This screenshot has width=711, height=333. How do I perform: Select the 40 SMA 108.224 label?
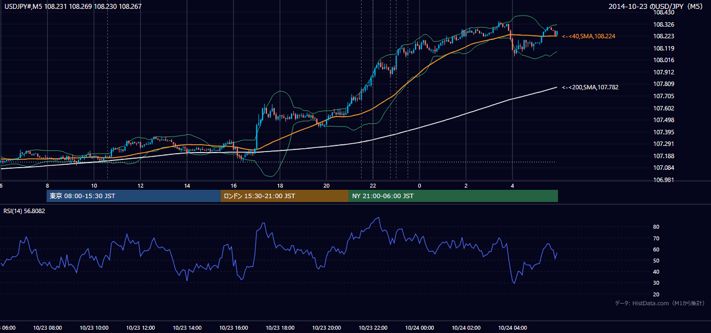(x=589, y=36)
